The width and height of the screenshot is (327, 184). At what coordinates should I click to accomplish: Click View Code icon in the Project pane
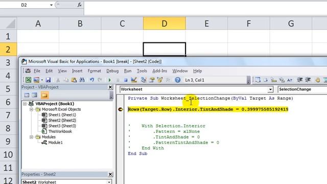click(x=27, y=95)
